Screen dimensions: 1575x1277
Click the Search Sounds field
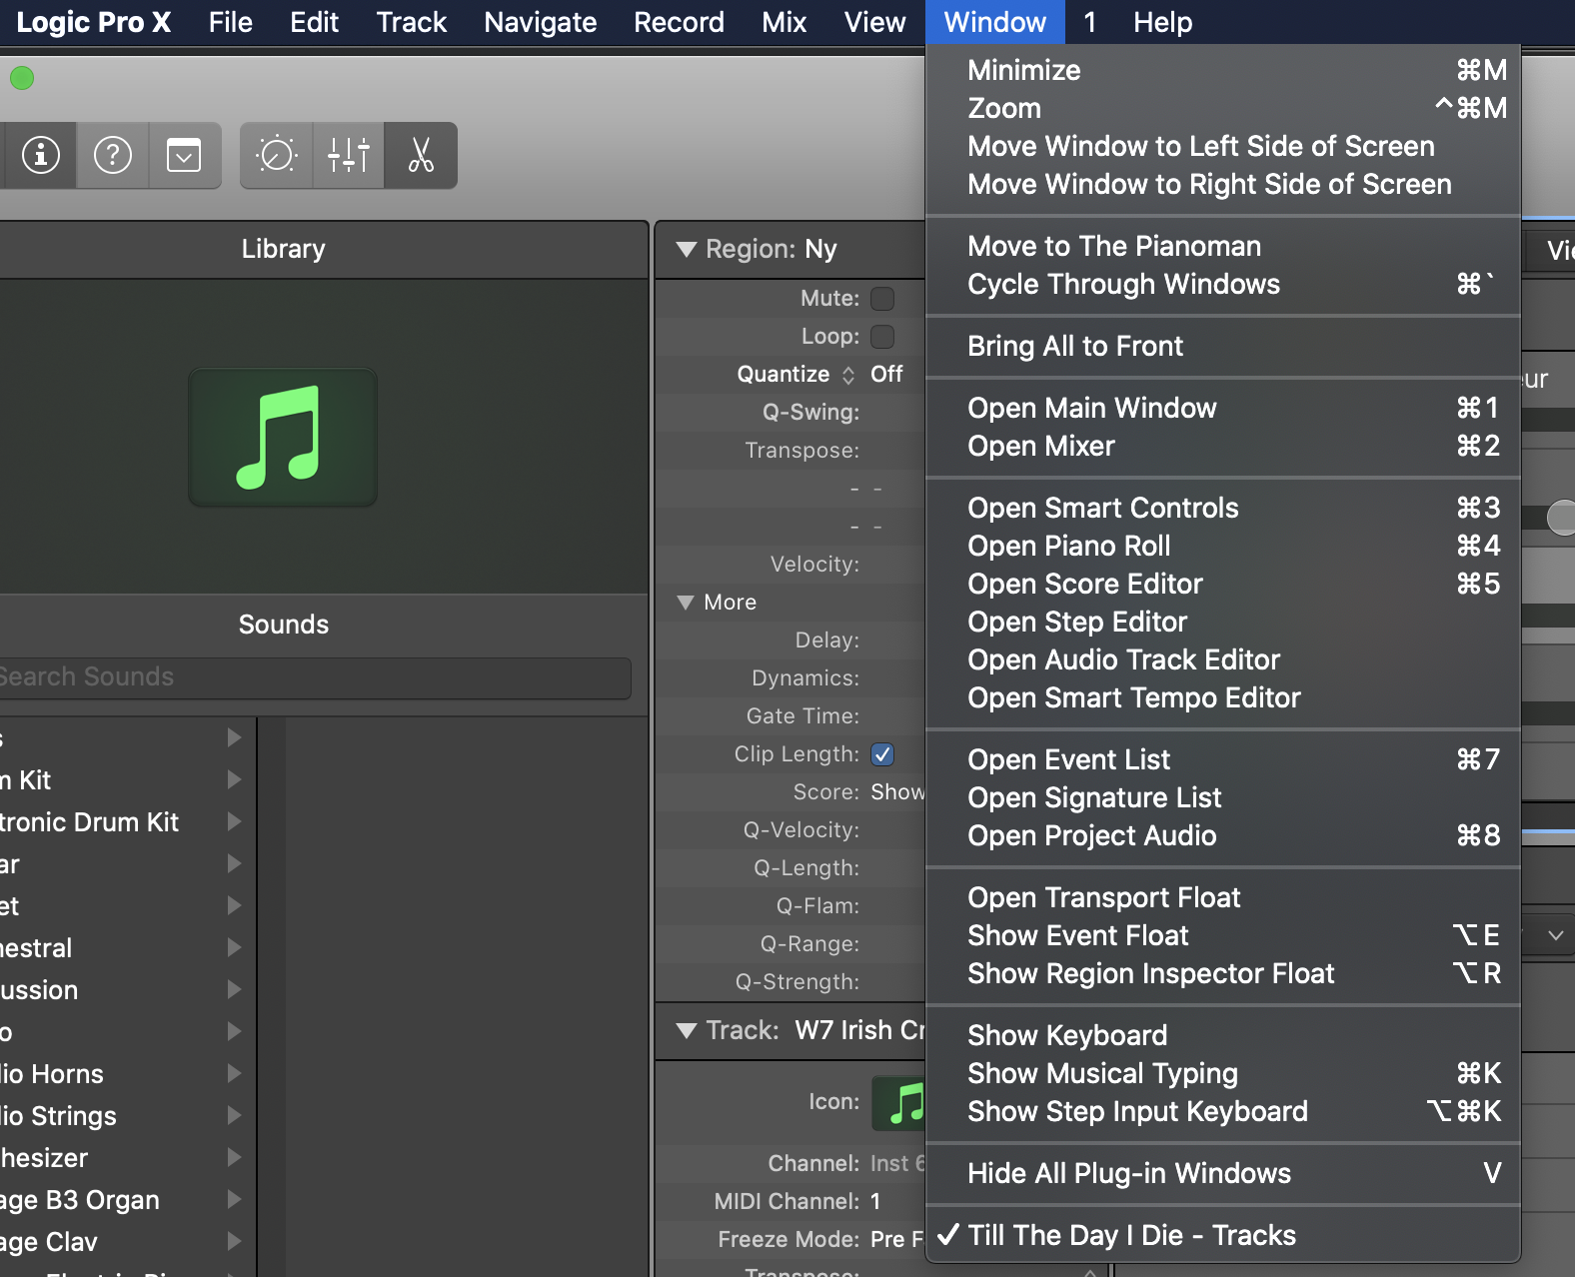pyautogui.click(x=314, y=677)
